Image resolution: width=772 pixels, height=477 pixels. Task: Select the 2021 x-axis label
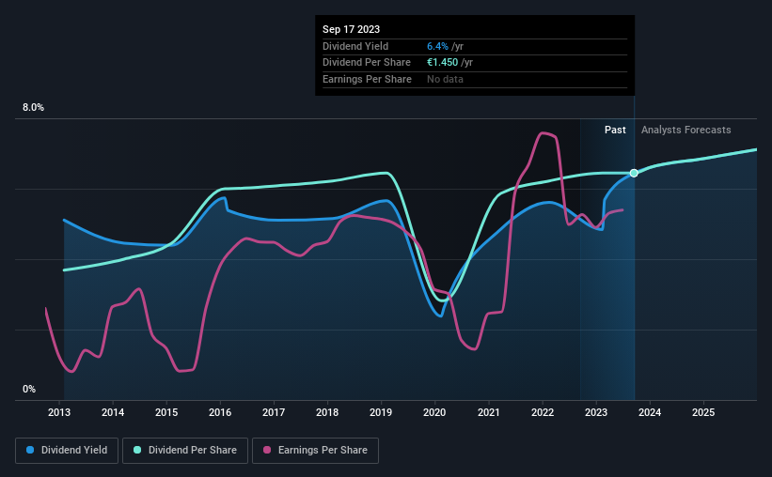point(489,412)
